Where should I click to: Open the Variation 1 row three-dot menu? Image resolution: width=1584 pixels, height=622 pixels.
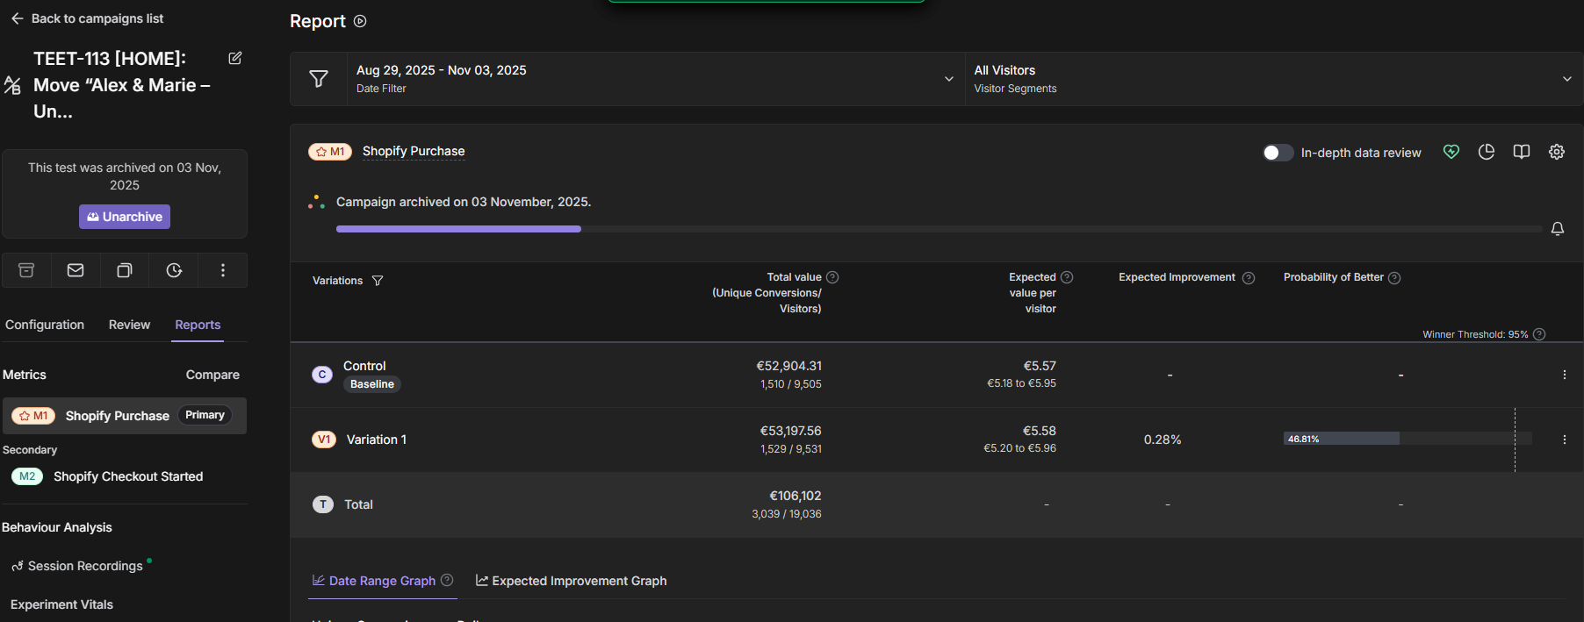1564,440
